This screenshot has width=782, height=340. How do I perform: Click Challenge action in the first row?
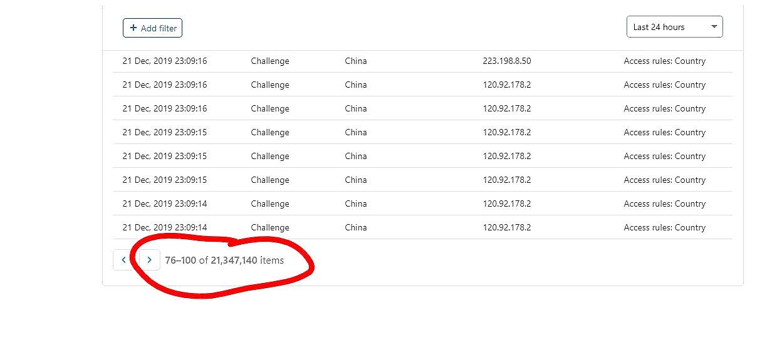tap(270, 61)
